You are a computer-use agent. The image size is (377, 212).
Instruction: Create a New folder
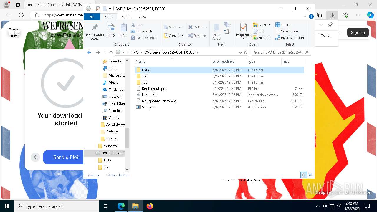coord(217,32)
